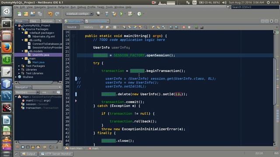Click the main.Main breadcrumb at editor bottom
The image size is (280, 157).
pos(76,148)
